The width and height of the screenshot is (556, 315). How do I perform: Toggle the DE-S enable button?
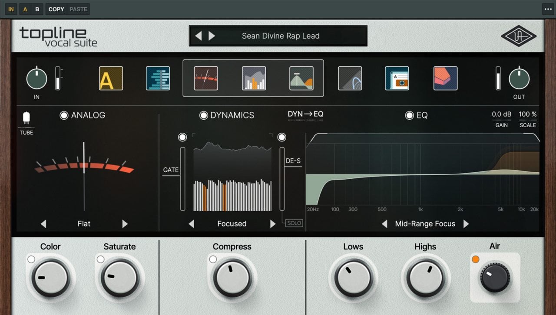pyautogui.click(x=282, y=137)
